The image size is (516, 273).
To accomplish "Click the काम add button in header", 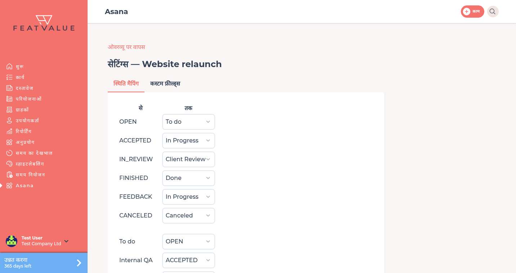I will [472, 12].
